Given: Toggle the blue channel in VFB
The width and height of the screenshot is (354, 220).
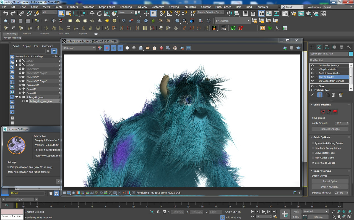Looking at the screenshot, I should (x=120, y=48).
